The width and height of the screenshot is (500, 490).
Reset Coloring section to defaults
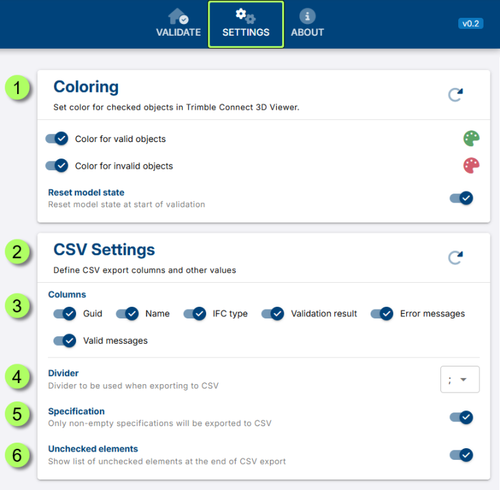pos(455,95)
